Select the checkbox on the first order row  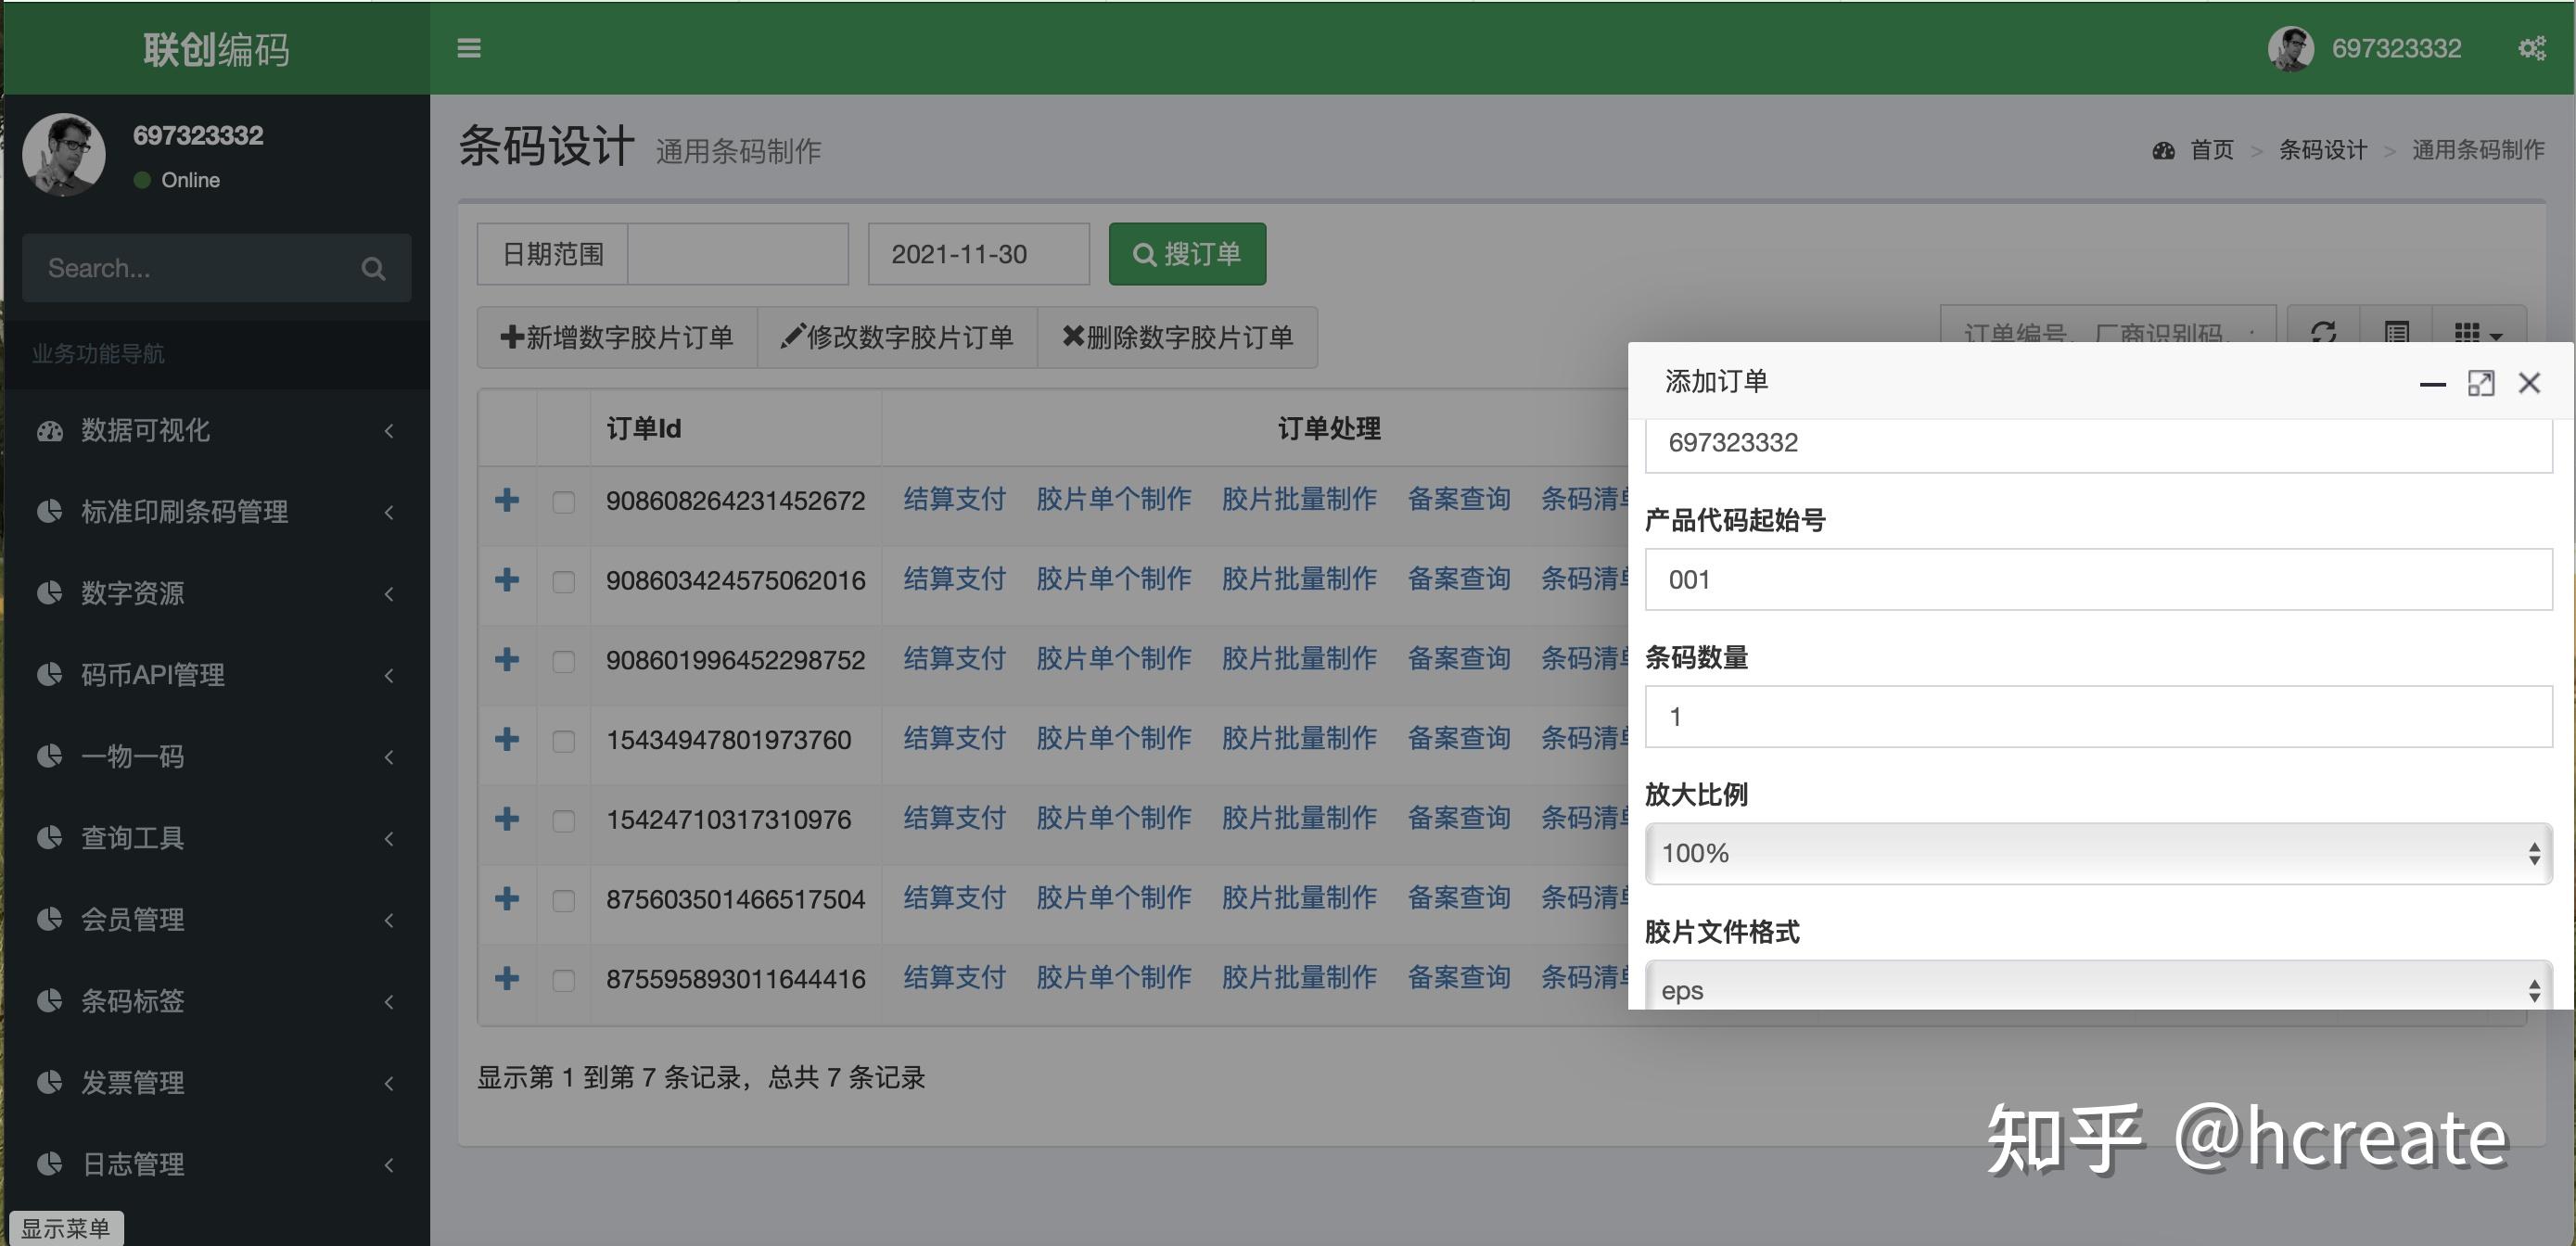[x=563, y=502]
